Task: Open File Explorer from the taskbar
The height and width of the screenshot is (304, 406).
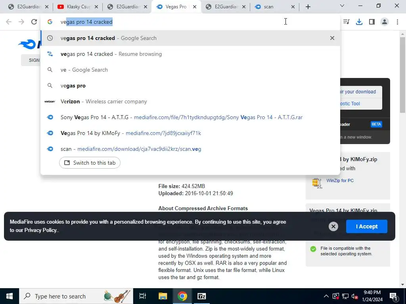Action: pyautogui.click(x=163, y=296)
